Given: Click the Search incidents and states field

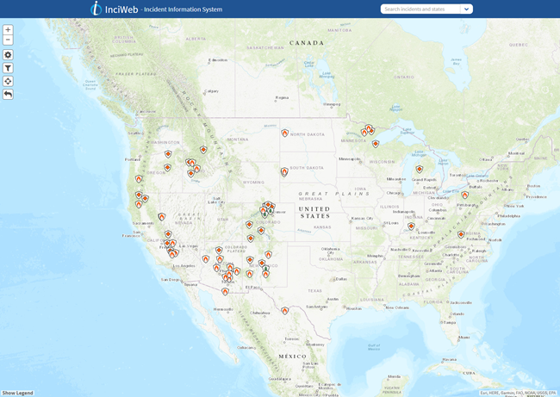Looking at the screenshot, I should point(420,9).
